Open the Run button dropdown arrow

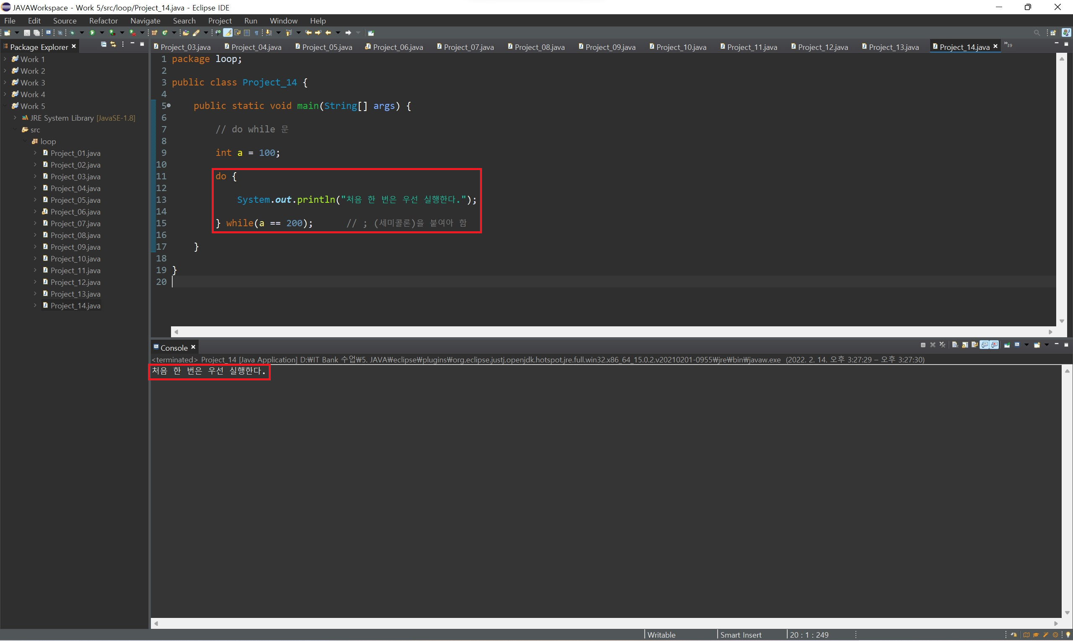pyautogui.click(x=102, y=33)
